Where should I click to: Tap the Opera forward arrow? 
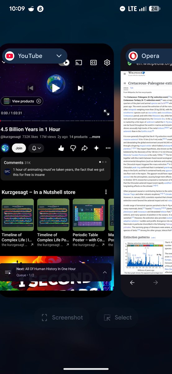156,282
